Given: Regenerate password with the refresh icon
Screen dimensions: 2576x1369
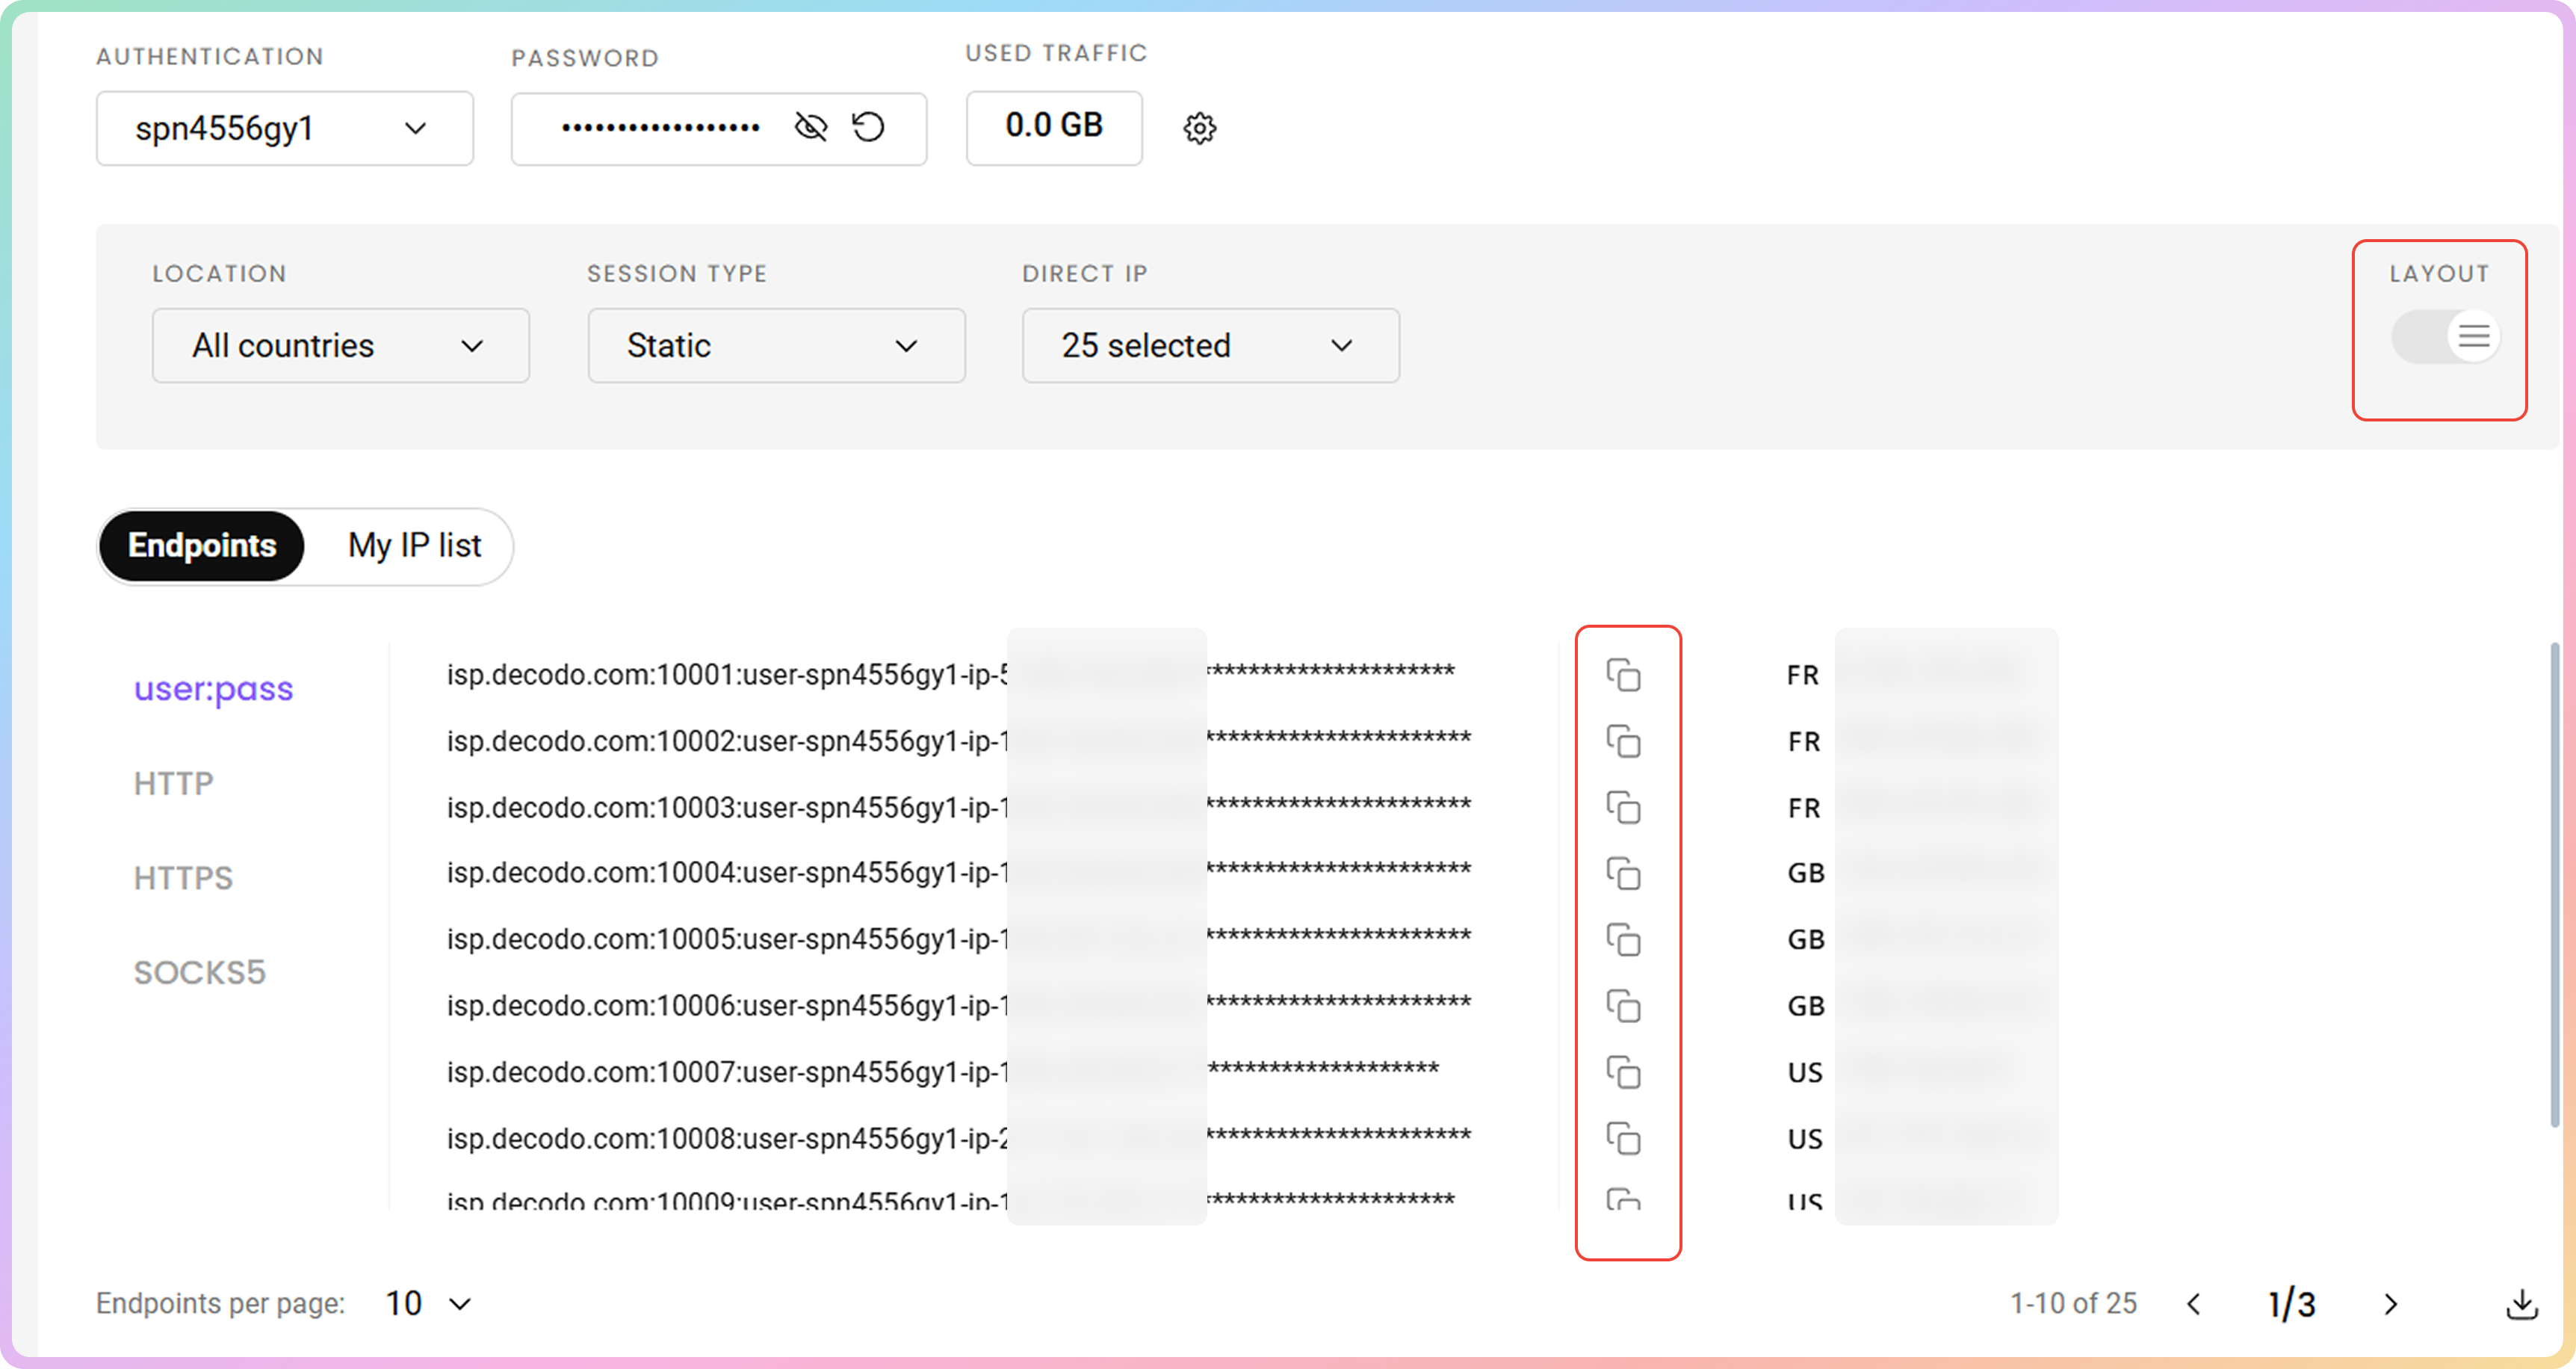Looking at the screenshot, I should [x=868, y=127].
